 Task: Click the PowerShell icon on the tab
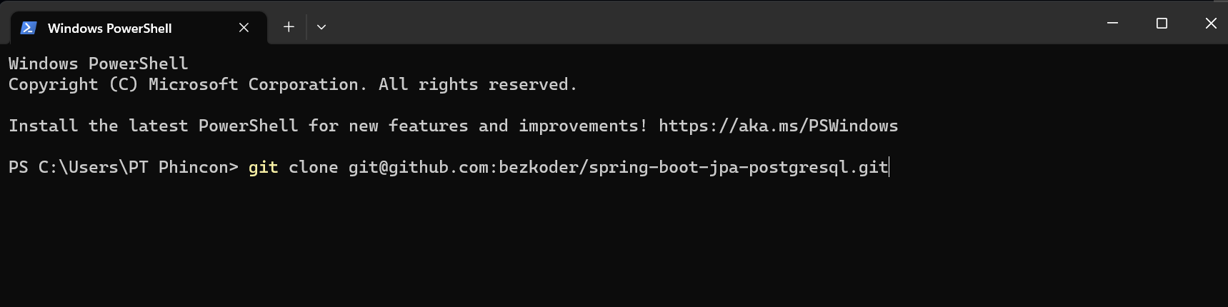point(29,28)
